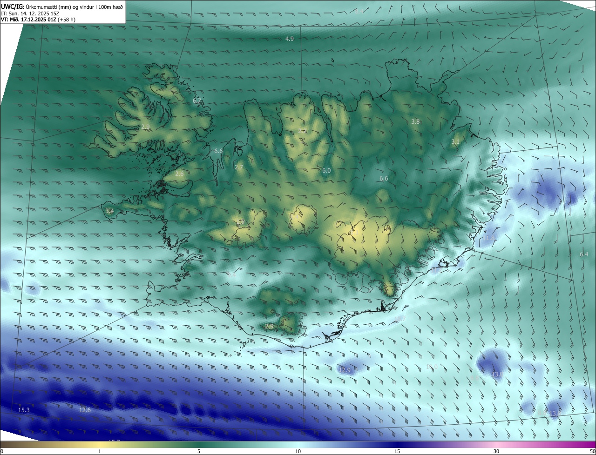Click the 10 tick on the color scale
Viewport: 596px width, 455px height.
click(298, 451)
